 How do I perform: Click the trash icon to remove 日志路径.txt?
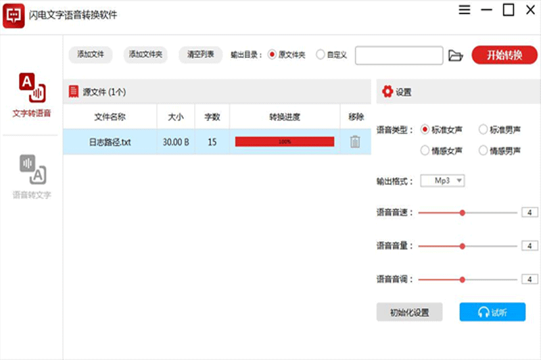point(355,142)
